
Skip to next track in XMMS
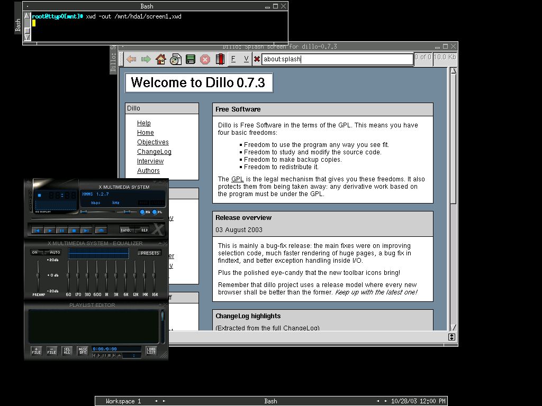(x=86, y=230)
